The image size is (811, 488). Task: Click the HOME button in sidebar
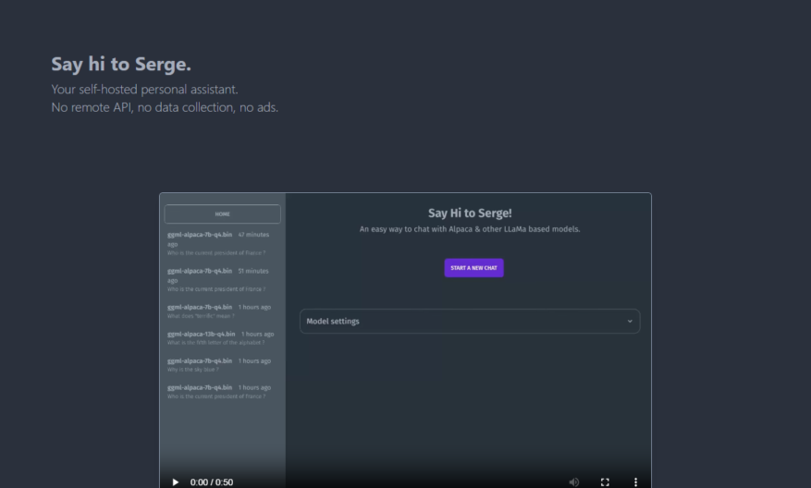click(223, 214)
